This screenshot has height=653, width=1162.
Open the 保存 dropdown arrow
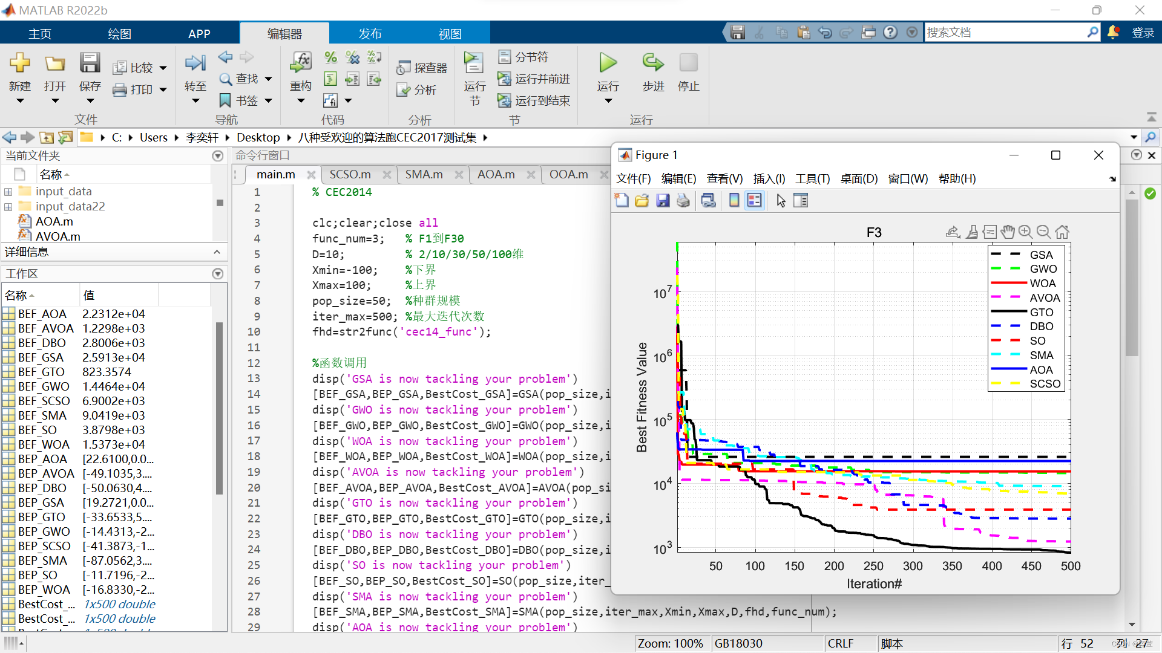point(90,100)
